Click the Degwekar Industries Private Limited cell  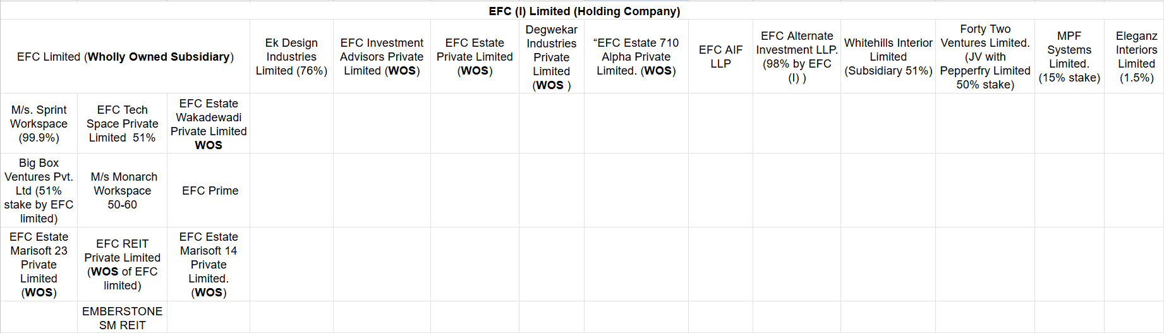551,57
